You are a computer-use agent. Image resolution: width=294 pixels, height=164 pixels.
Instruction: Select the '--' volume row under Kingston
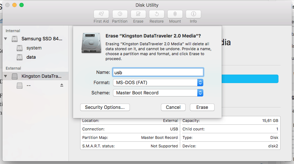36,86
